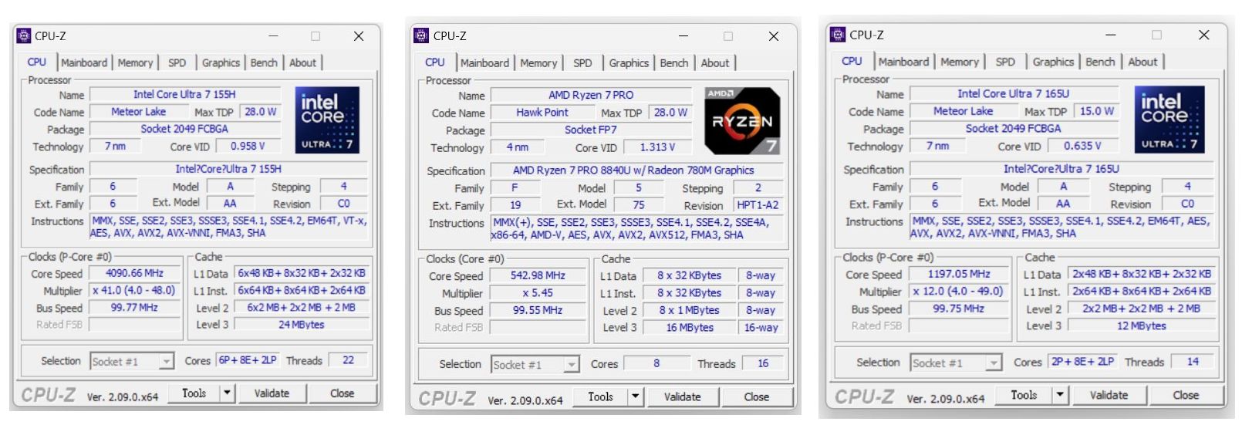Click Multiplier value x 12.0 (4.0 - 49.0)

click(x=958, y=292)
